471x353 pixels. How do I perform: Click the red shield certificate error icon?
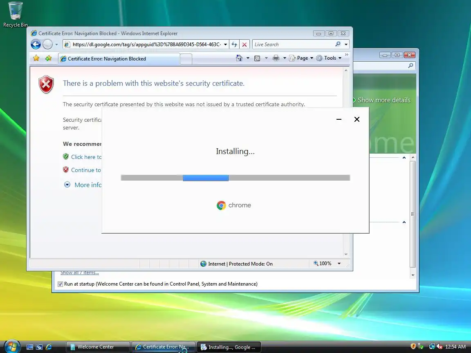46,84
